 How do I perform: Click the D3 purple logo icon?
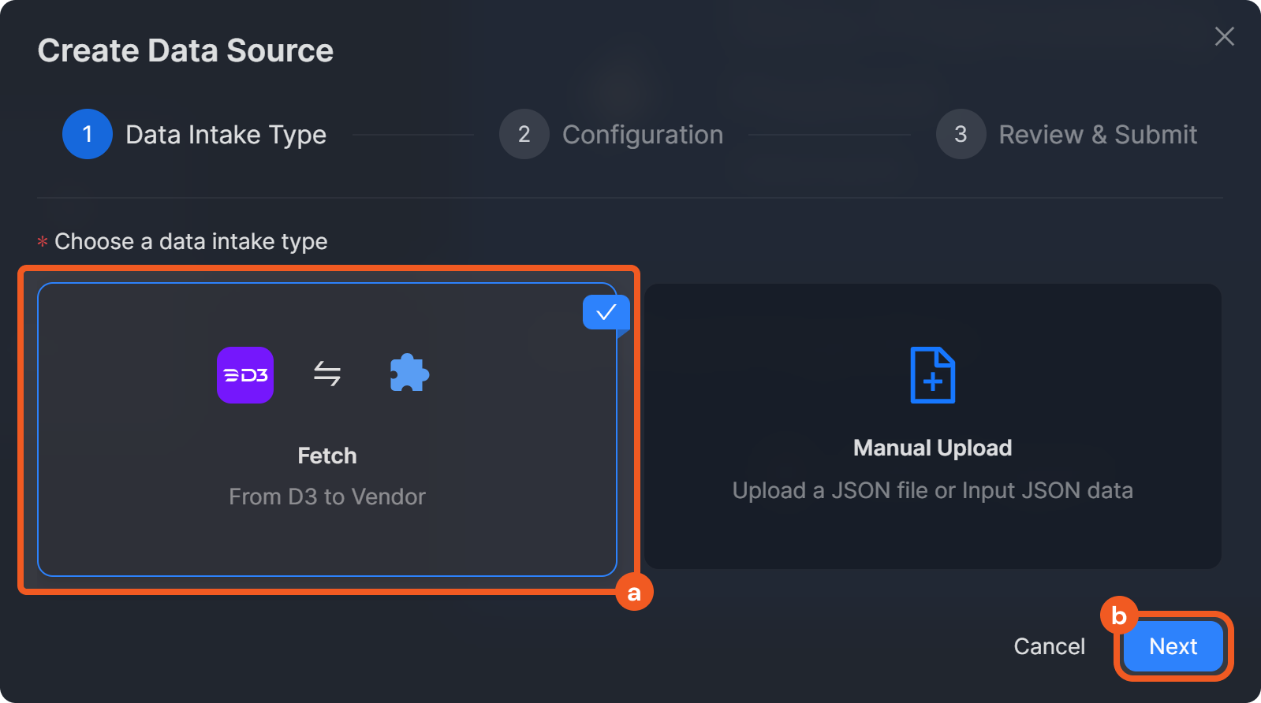coord(245,375)
